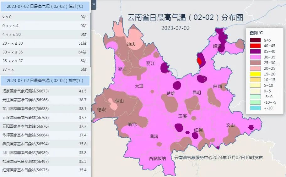Click the map title 云南省日最高气温分布图
The image size is (286, 177).
coord(185,18)
